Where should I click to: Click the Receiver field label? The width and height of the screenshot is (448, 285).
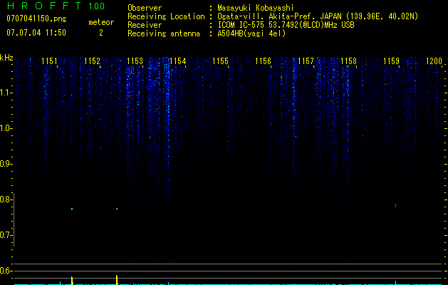(x=145, y=25)
